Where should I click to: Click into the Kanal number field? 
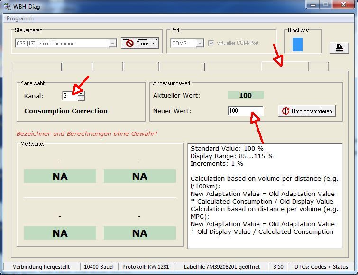tap(69, 96)
